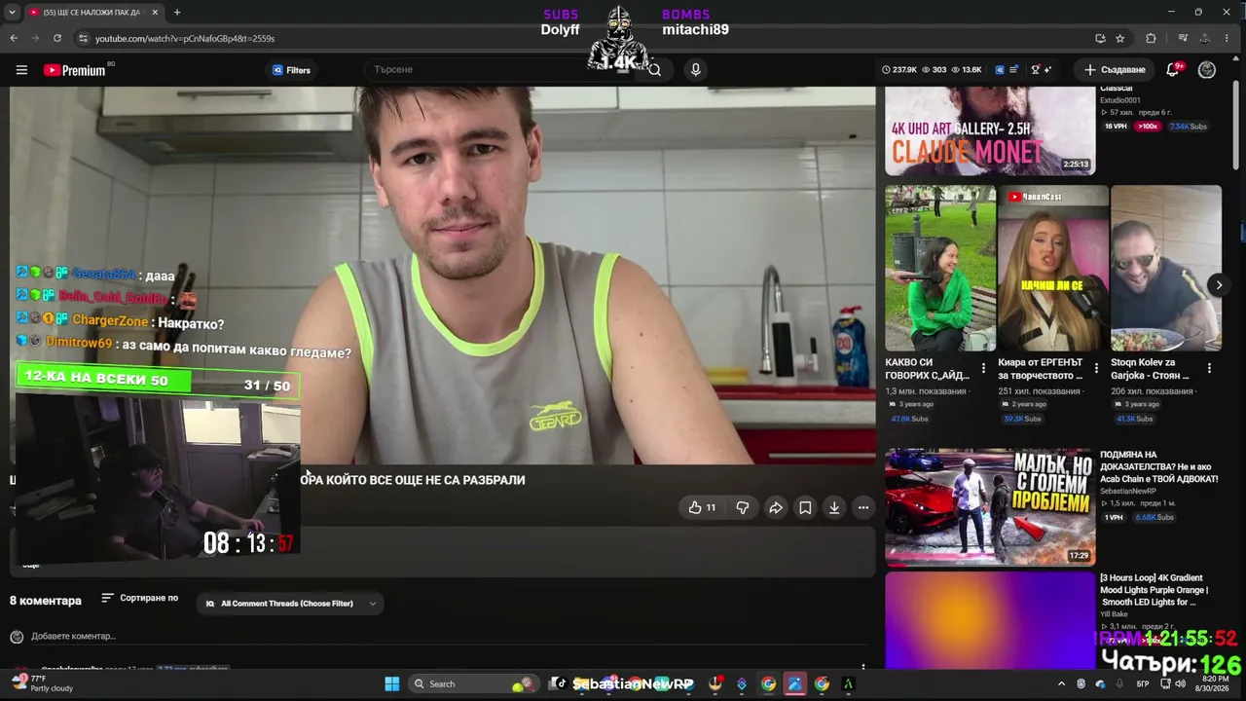Open the YouTube guide hamburger menu

click(21, 70)
